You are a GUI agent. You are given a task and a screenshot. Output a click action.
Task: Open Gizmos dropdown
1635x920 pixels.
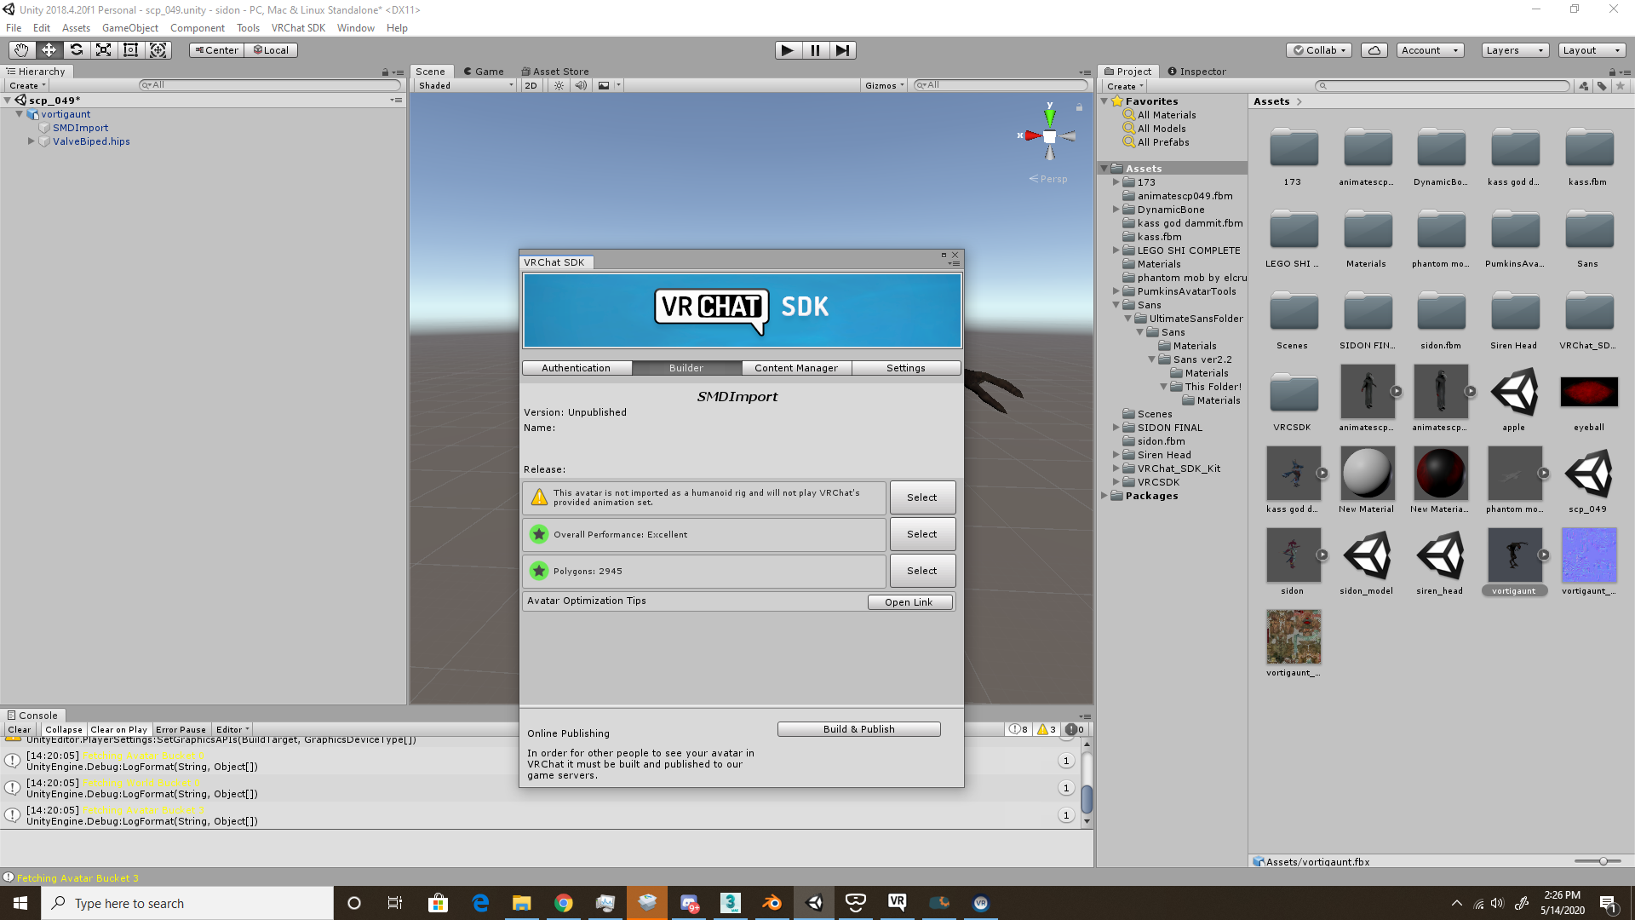pos(884,85)
